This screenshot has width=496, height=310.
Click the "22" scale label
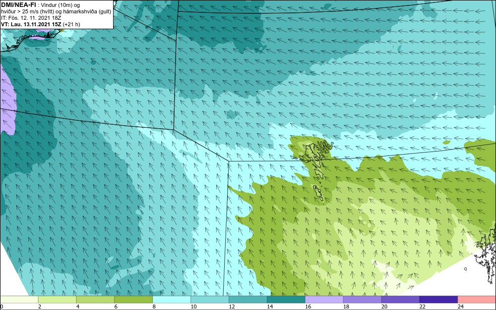tap(422, 307)
